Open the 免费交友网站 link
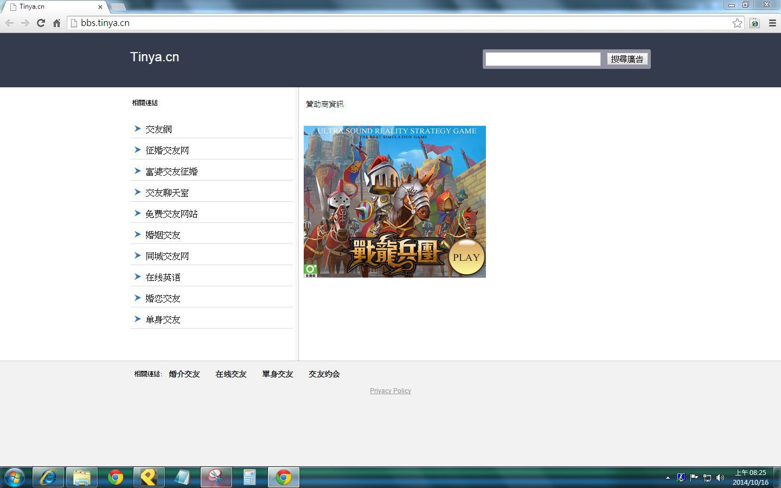 click(171, 214)
